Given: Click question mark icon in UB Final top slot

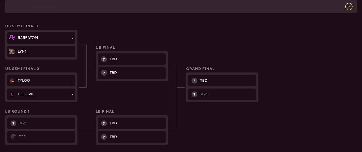Looking at the screenshot, I should pyautogui.click(x=104, y=59).
